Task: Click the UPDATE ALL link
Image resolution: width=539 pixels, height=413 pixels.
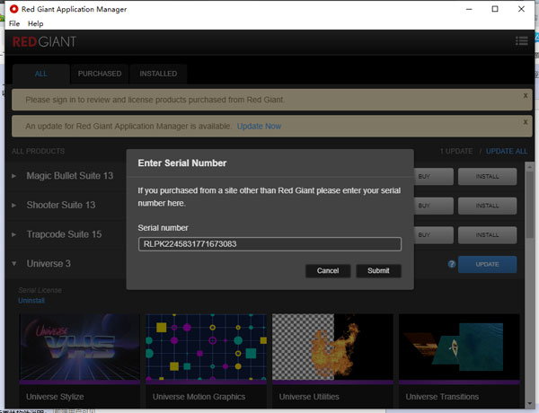Action: tap(507, 151)
